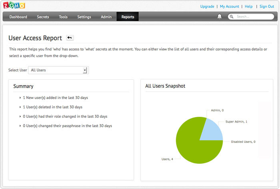280x189 pixels.
Task: Open the Select User dropdown
Action: point(58,70)
